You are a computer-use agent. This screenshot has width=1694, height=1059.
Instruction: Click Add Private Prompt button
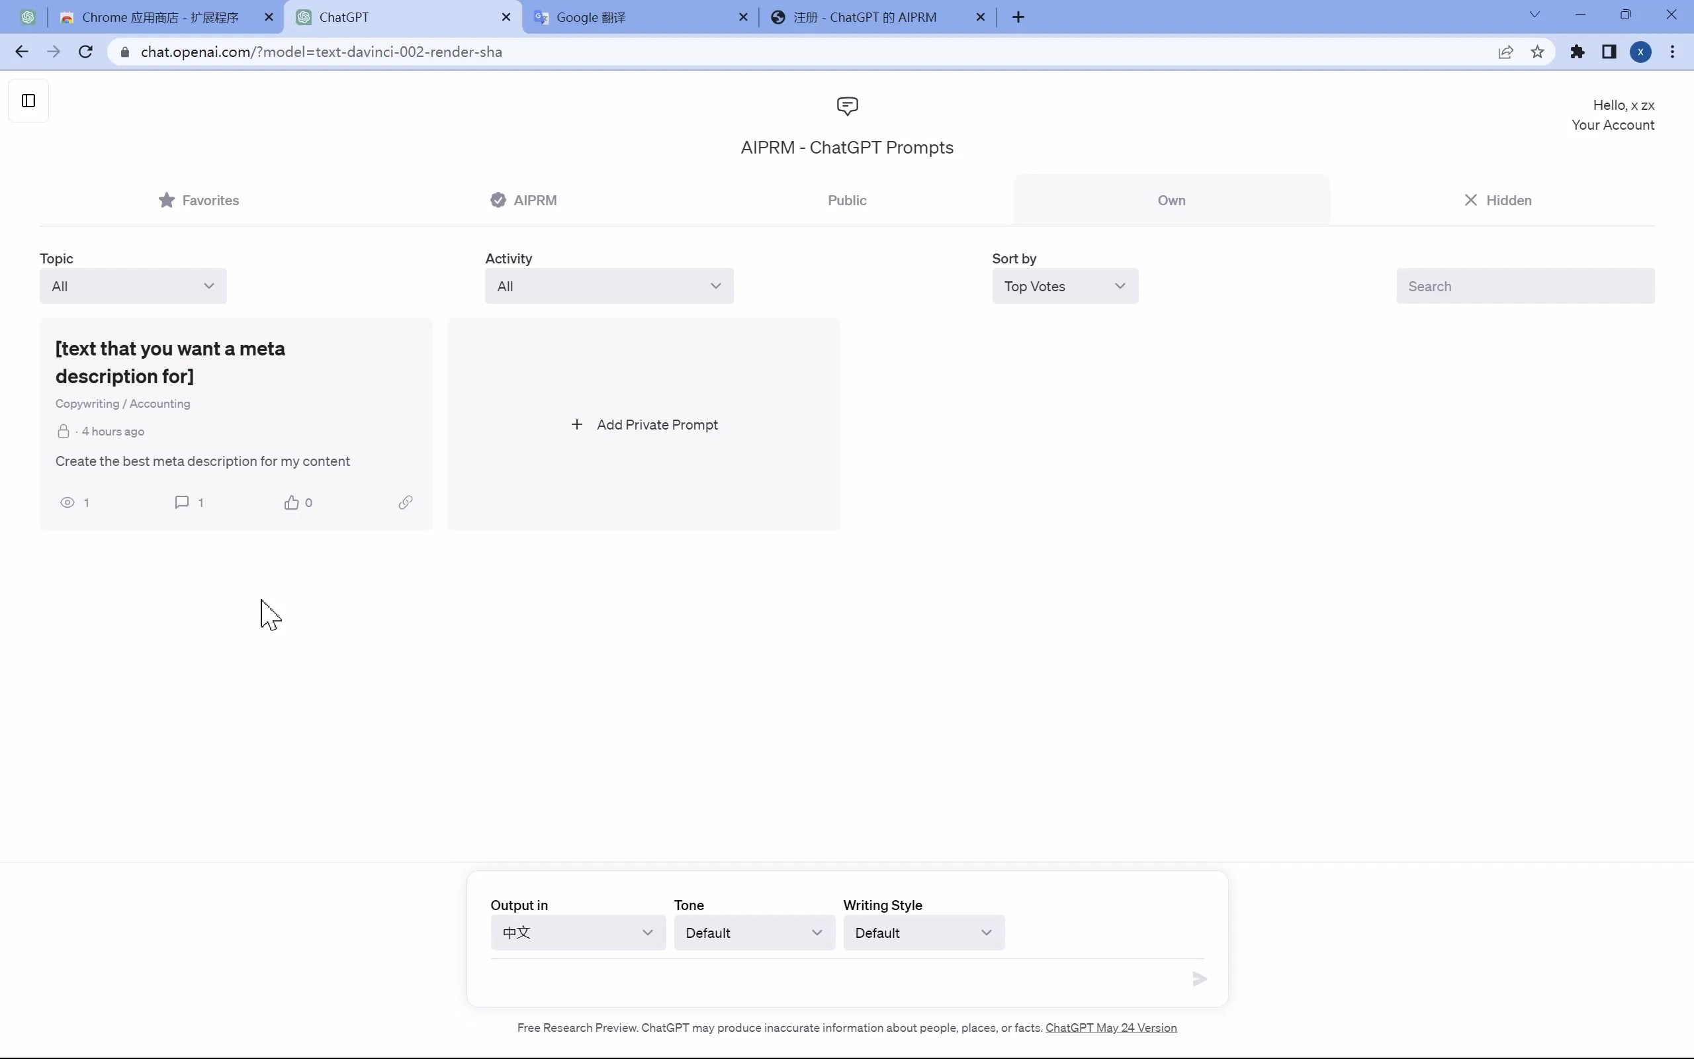click(x=644, y=424)
